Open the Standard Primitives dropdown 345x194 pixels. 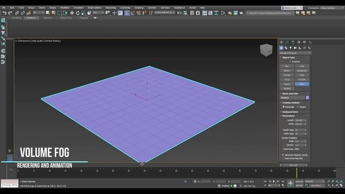[x=295, y=53]
